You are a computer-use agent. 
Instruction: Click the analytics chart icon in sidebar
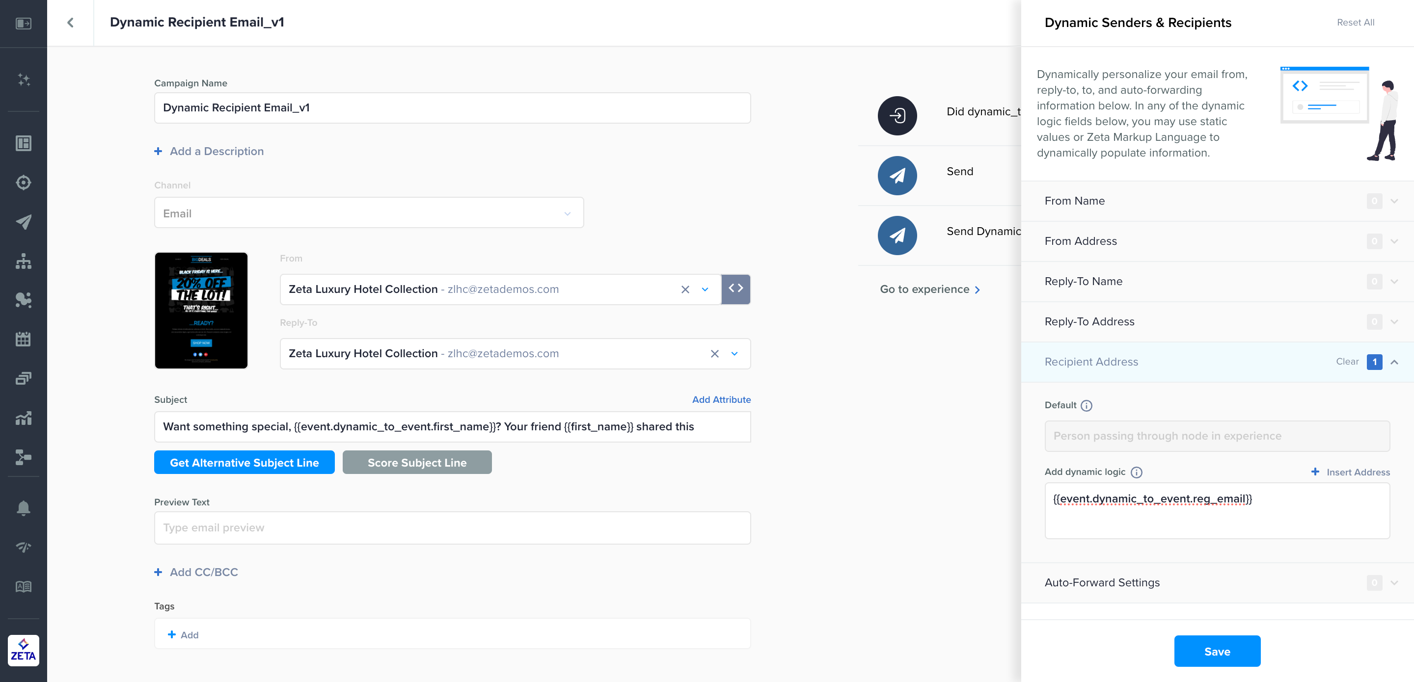coord(24,418)
